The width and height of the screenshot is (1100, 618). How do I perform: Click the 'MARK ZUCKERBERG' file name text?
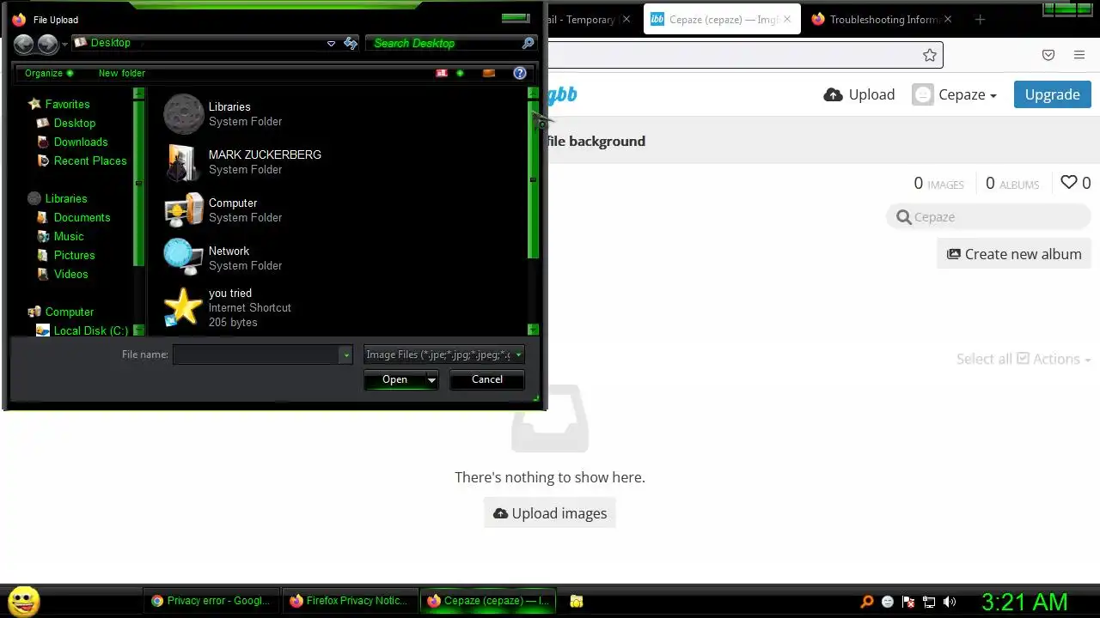point(265,154)
